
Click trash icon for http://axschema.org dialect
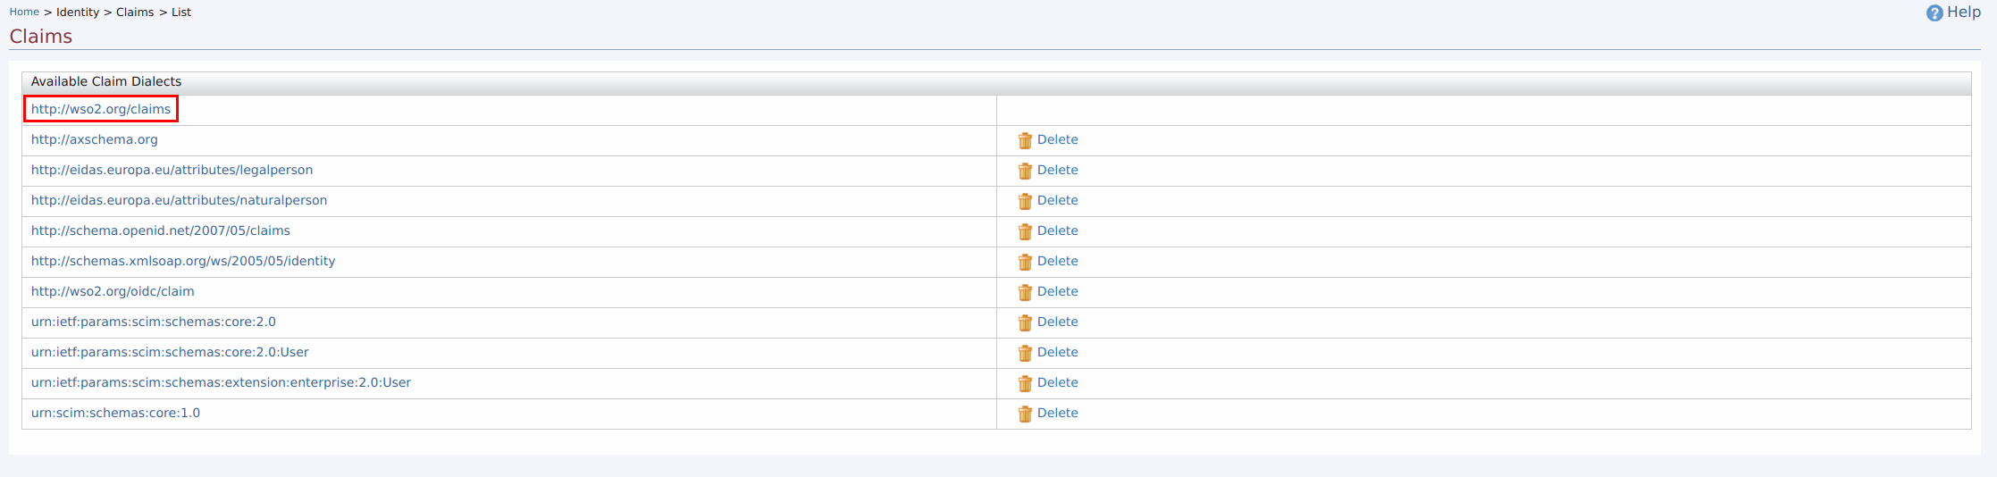pos(1025,140)
